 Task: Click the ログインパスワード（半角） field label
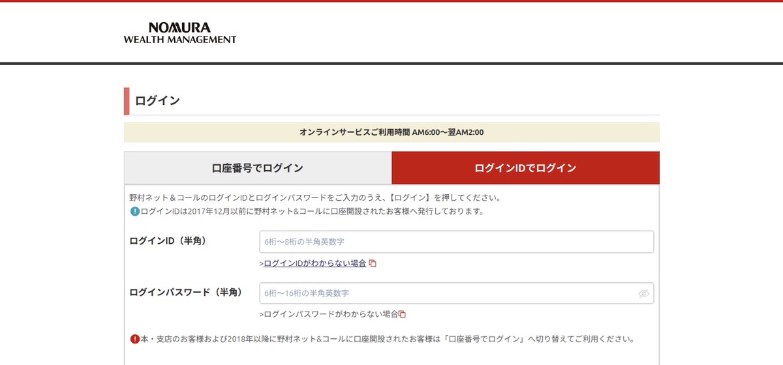186,293
